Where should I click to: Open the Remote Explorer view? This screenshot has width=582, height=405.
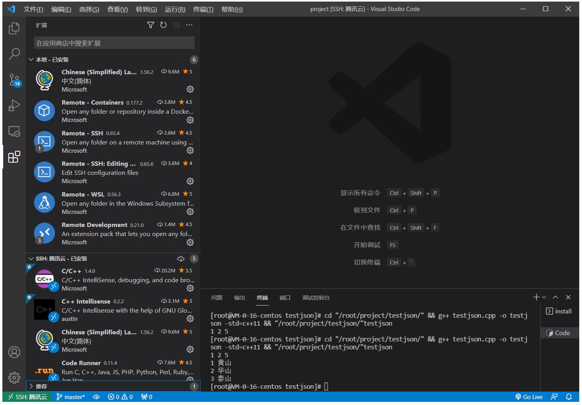point(14,131)
